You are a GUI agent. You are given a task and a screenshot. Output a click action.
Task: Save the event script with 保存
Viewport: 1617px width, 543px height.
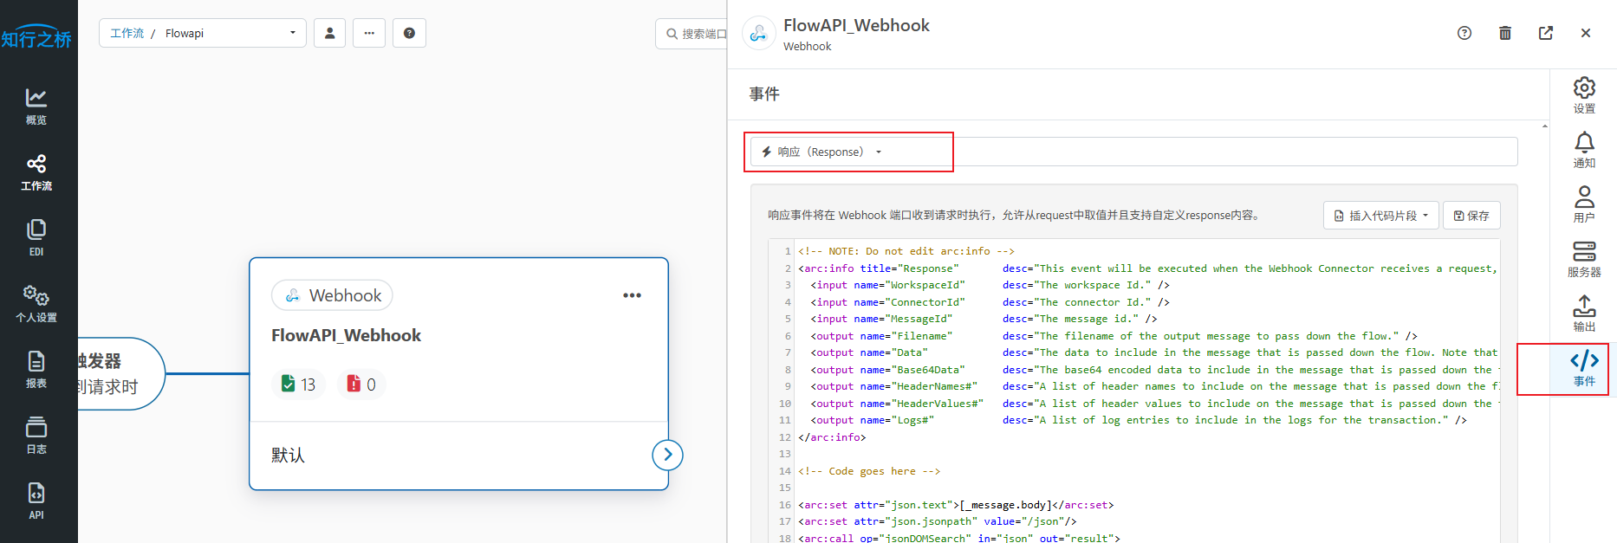point(1471,216)
